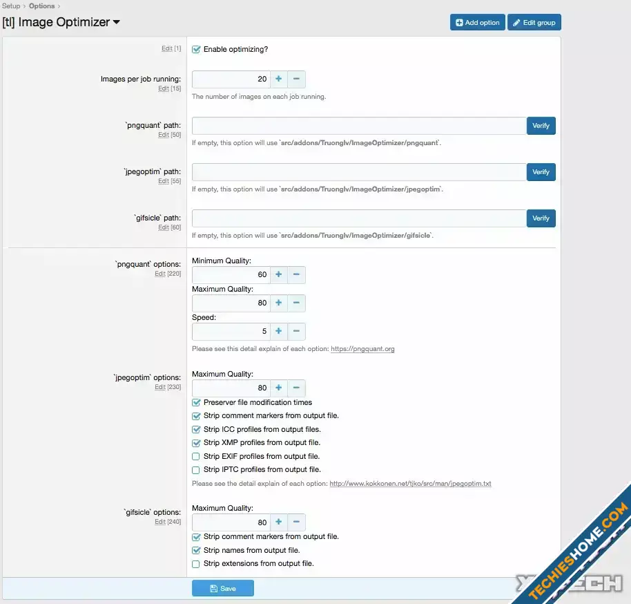Click Add option button with plus icon
631x604 pixels.
tap(477, 23)
